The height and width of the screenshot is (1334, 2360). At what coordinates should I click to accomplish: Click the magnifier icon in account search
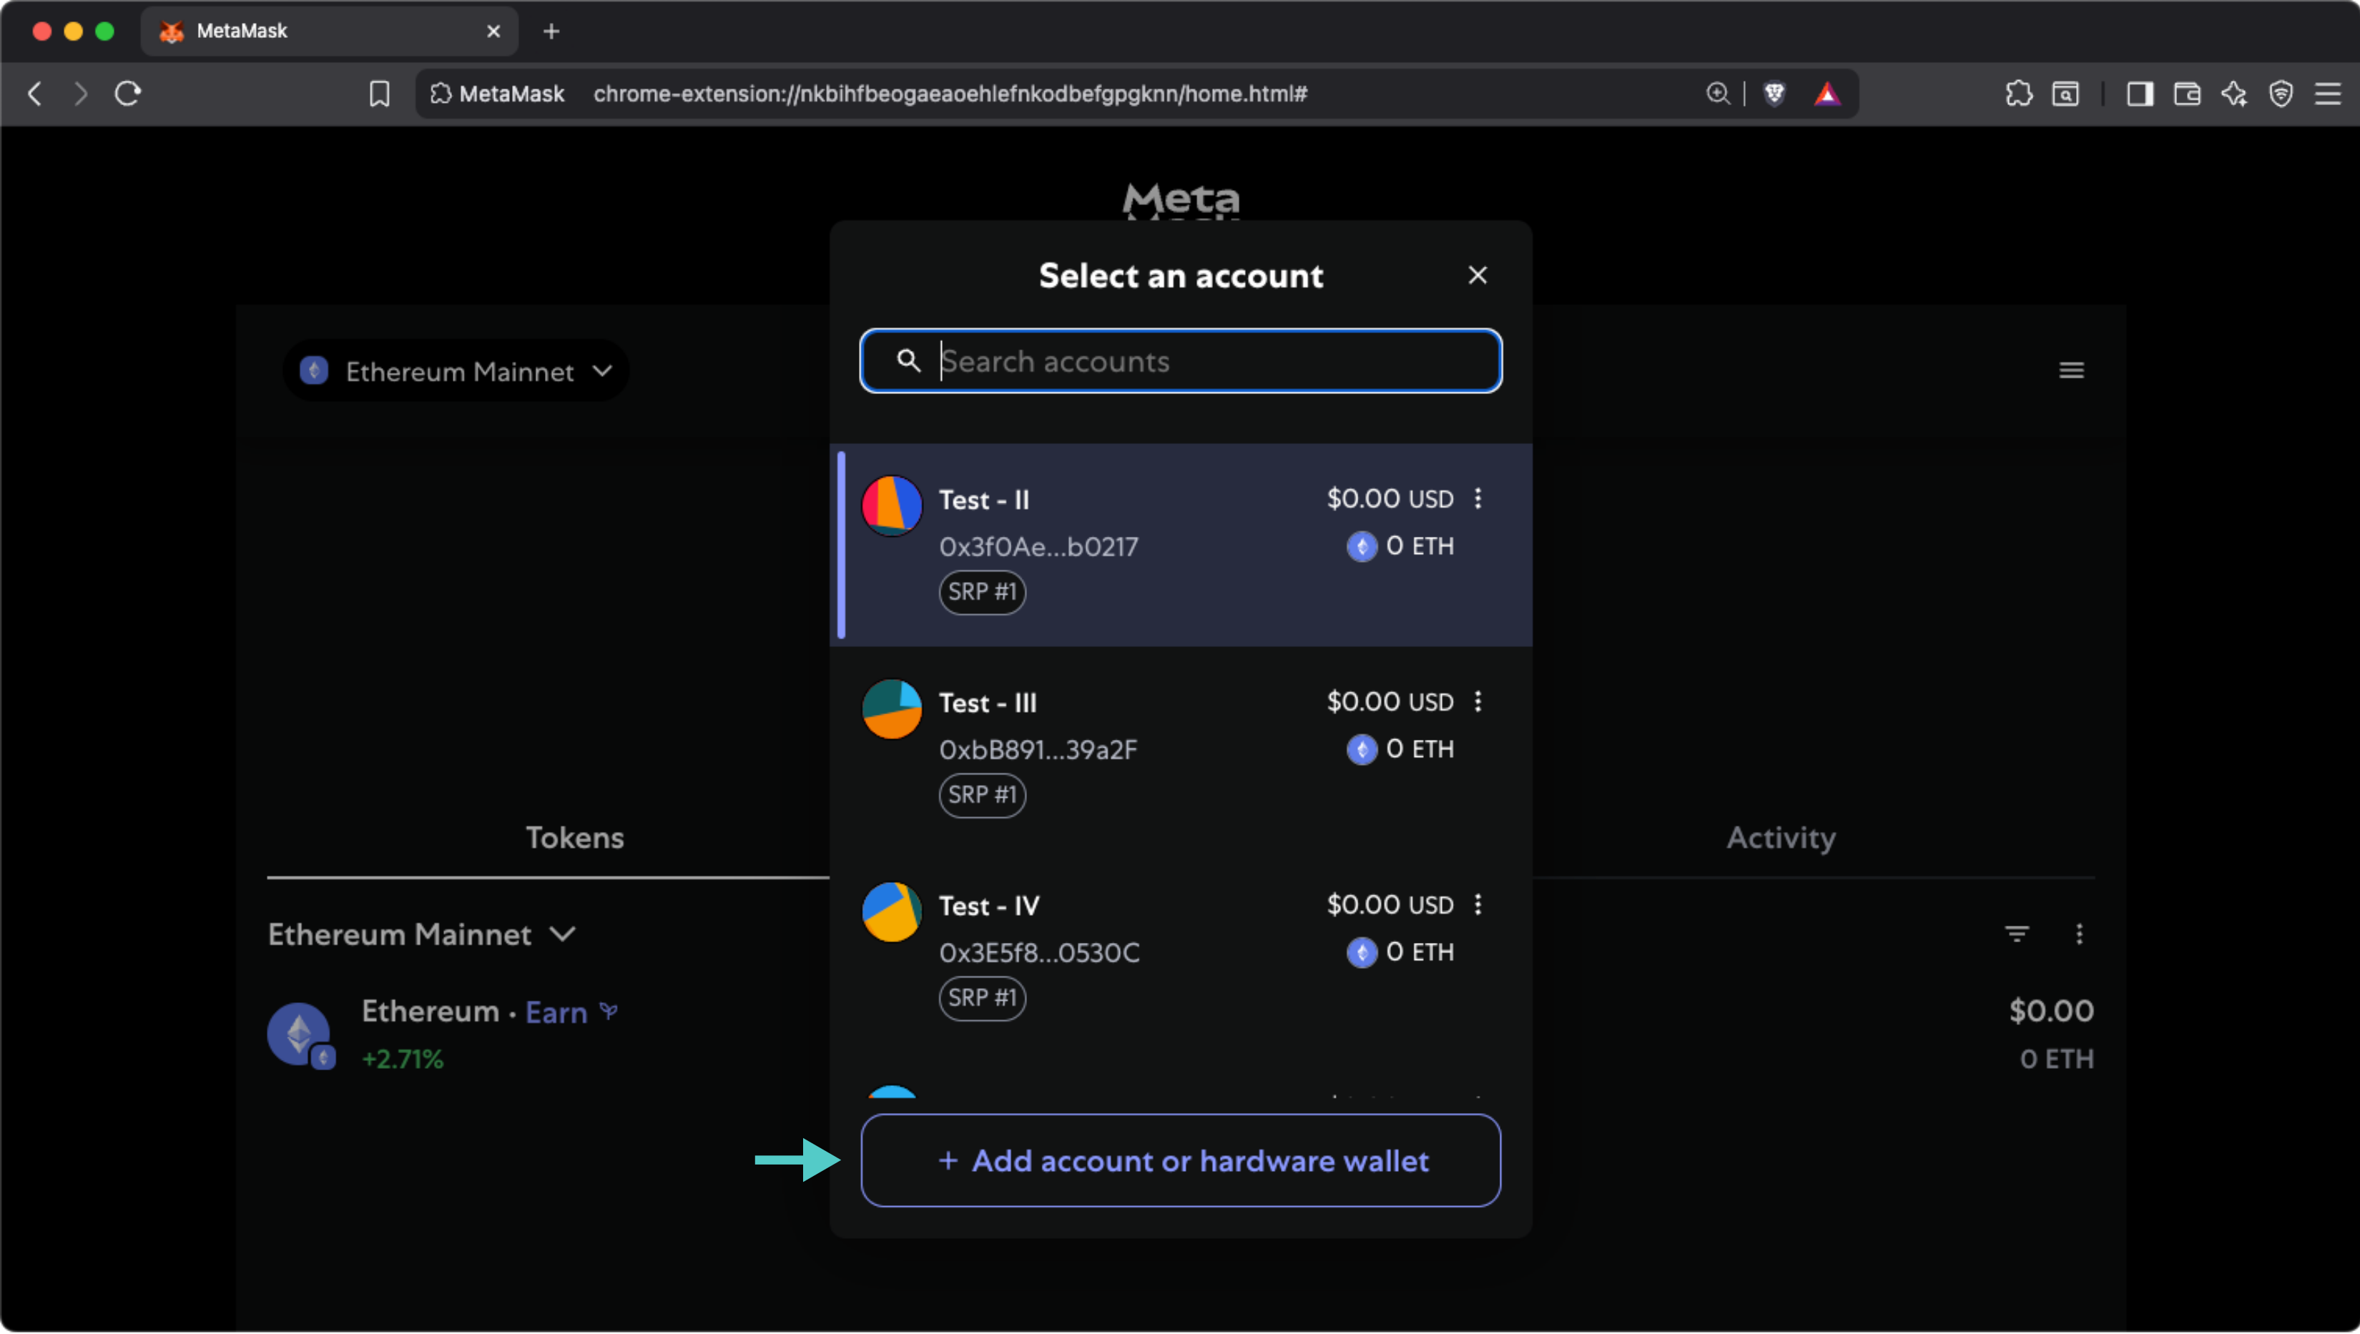908,361
